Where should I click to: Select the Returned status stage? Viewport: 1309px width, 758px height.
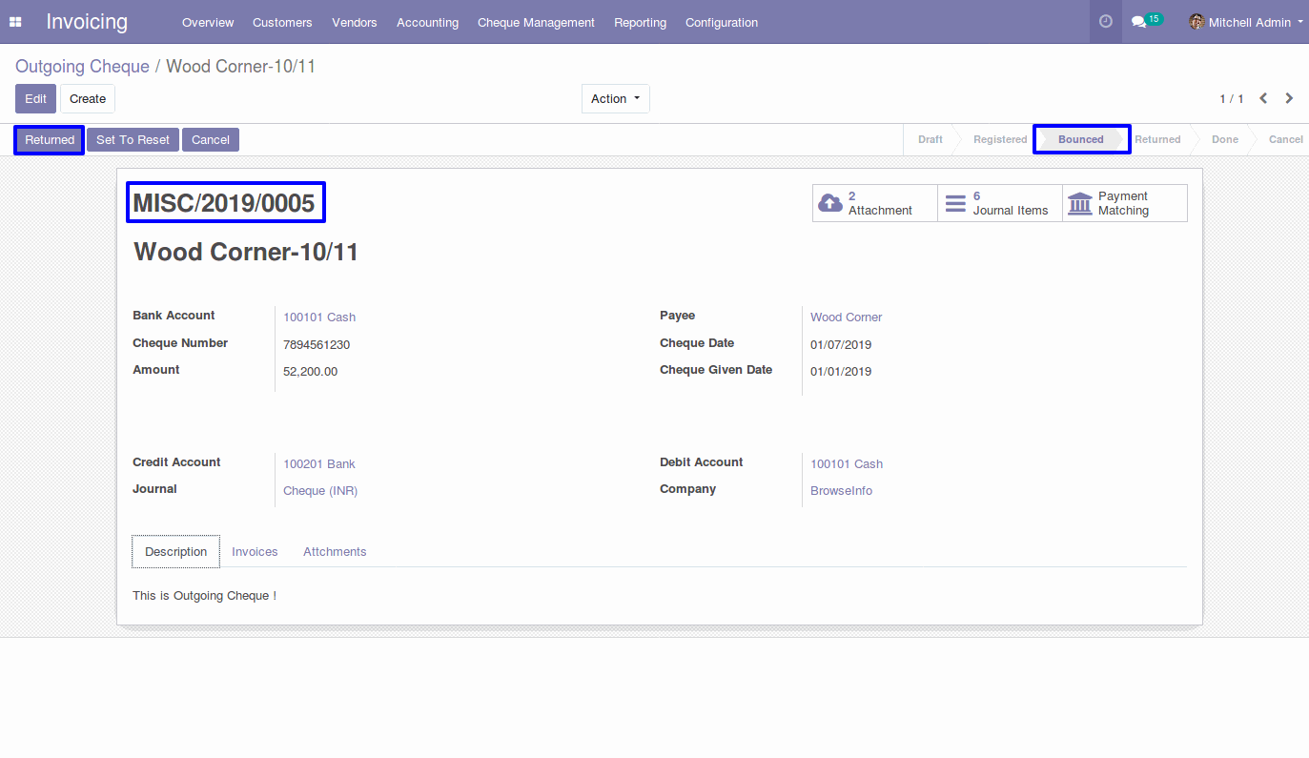coord(1157,139)
